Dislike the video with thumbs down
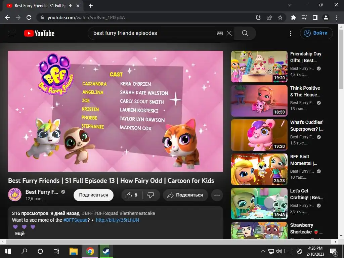The image size is (344, 258). pyautogui.click(x=151, y=195)
